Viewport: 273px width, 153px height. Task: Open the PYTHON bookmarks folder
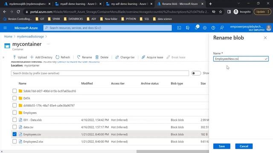129,19
